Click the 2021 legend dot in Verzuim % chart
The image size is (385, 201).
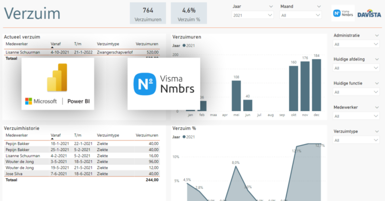click(x=184, y=137)
